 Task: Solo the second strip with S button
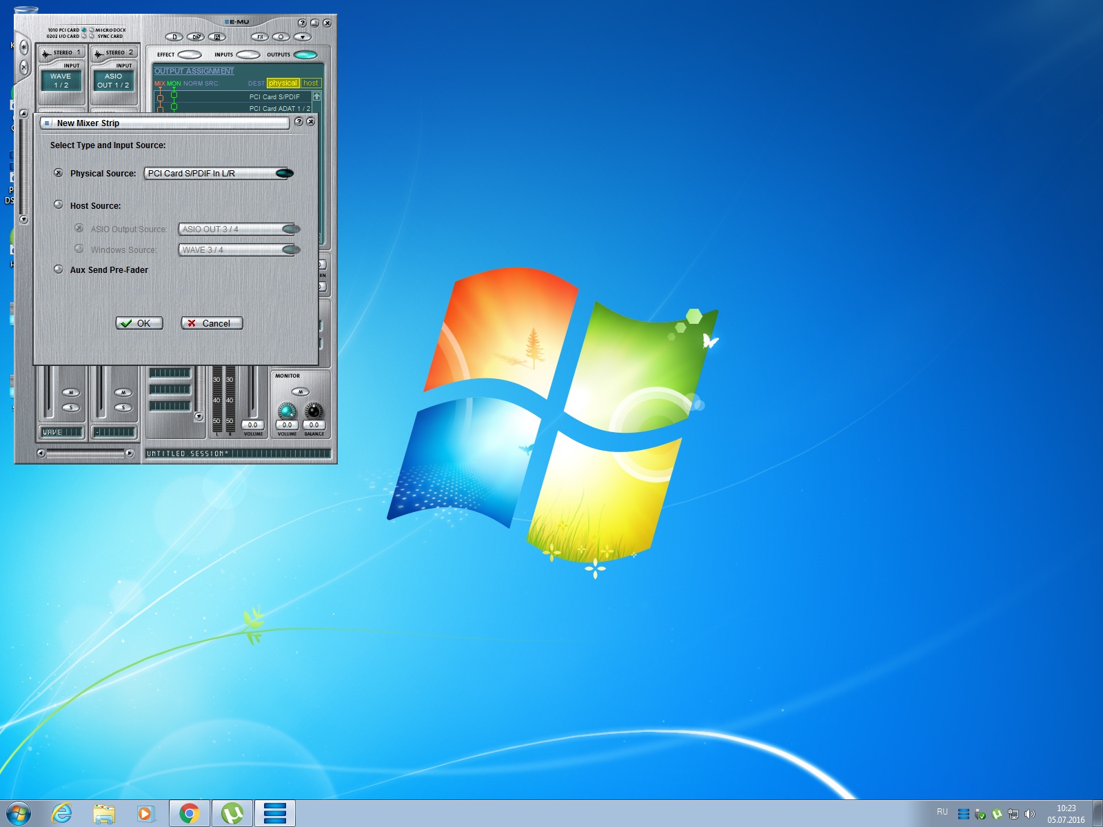(123, 407)
